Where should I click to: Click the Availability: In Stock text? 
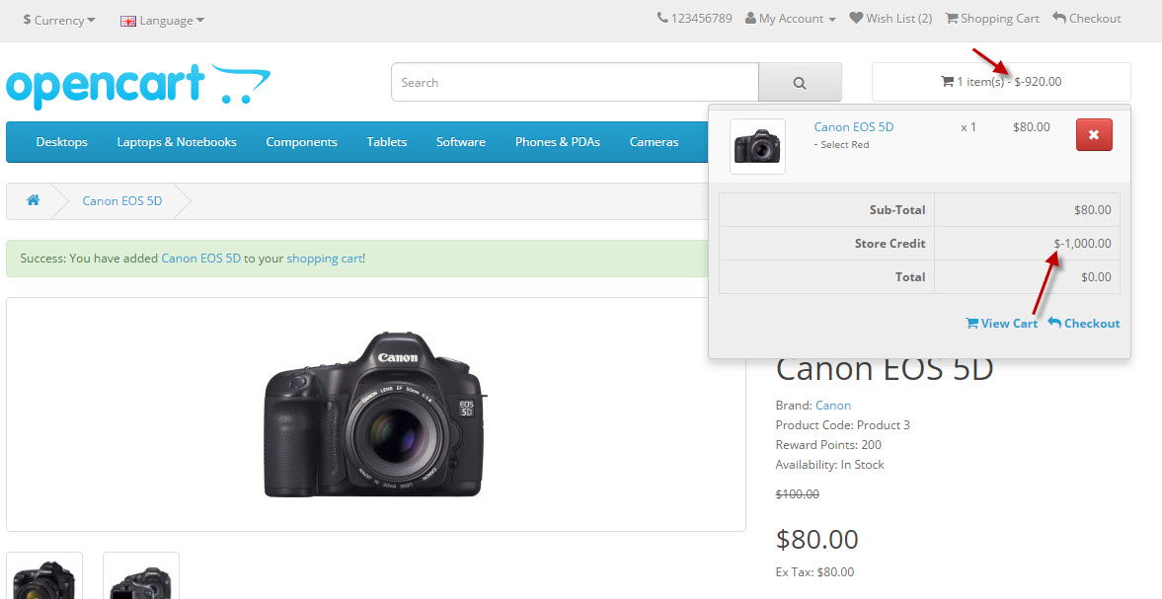pos(830,465)
